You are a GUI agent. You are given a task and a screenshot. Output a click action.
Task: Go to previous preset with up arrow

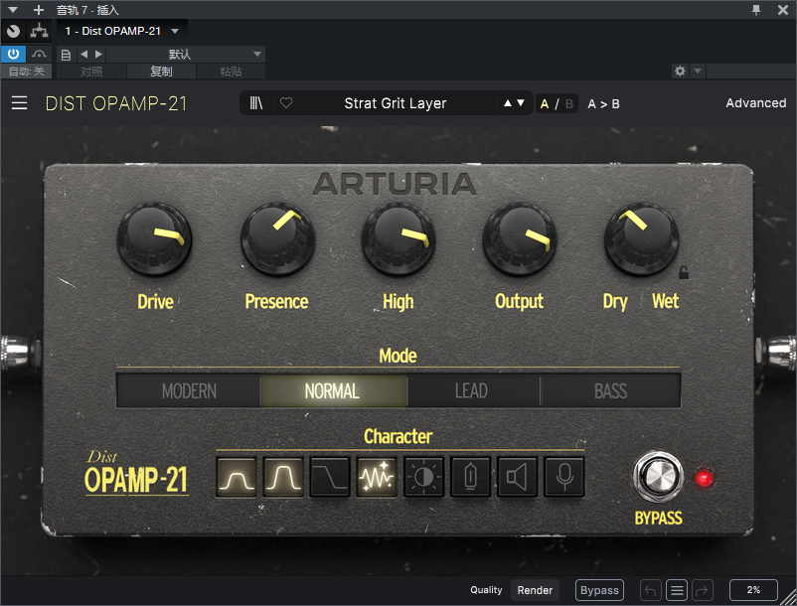(x=507, y=103)
